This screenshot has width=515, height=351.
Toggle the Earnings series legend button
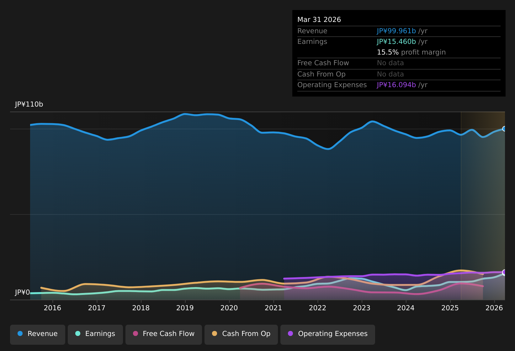(x=95, y=335)
